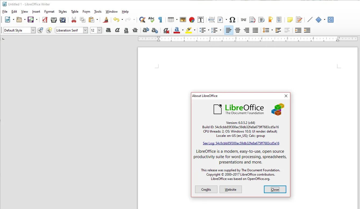Image resolution: width=360 pixels, height=209 pixels.
Task: Expand the undo history arrow
Action: coord(122,20)
